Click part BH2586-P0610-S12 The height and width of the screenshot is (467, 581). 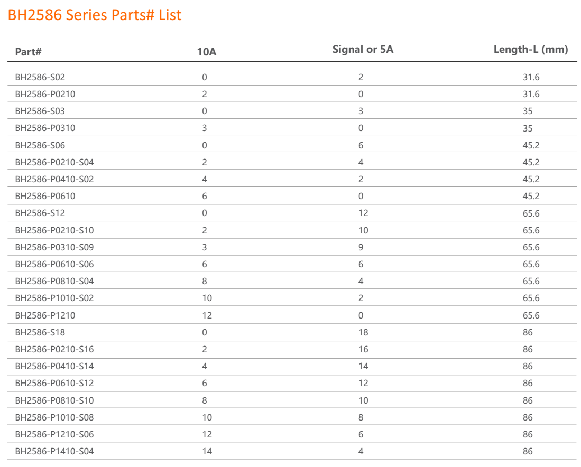(54, 383)
